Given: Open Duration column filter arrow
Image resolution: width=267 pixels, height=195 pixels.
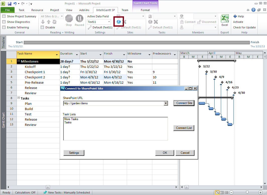Looking at the screenshot, I should (77, 55).
